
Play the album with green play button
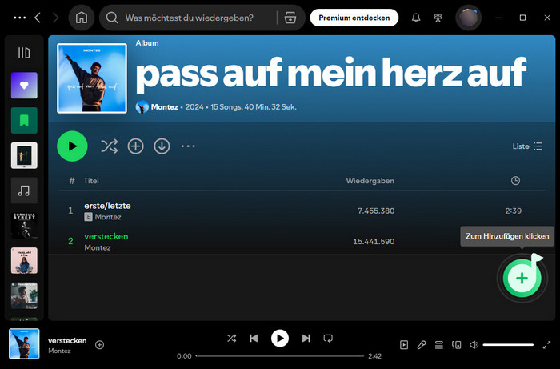point(72,146)
